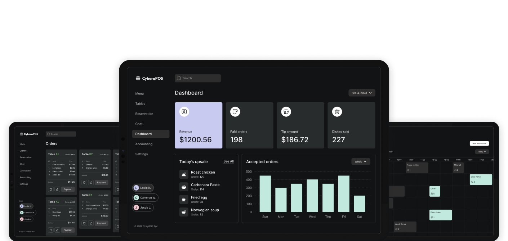This screenshot has width=508, height=241.
Task: Focus the Search field above the Dashboard title
Action: 198,78
